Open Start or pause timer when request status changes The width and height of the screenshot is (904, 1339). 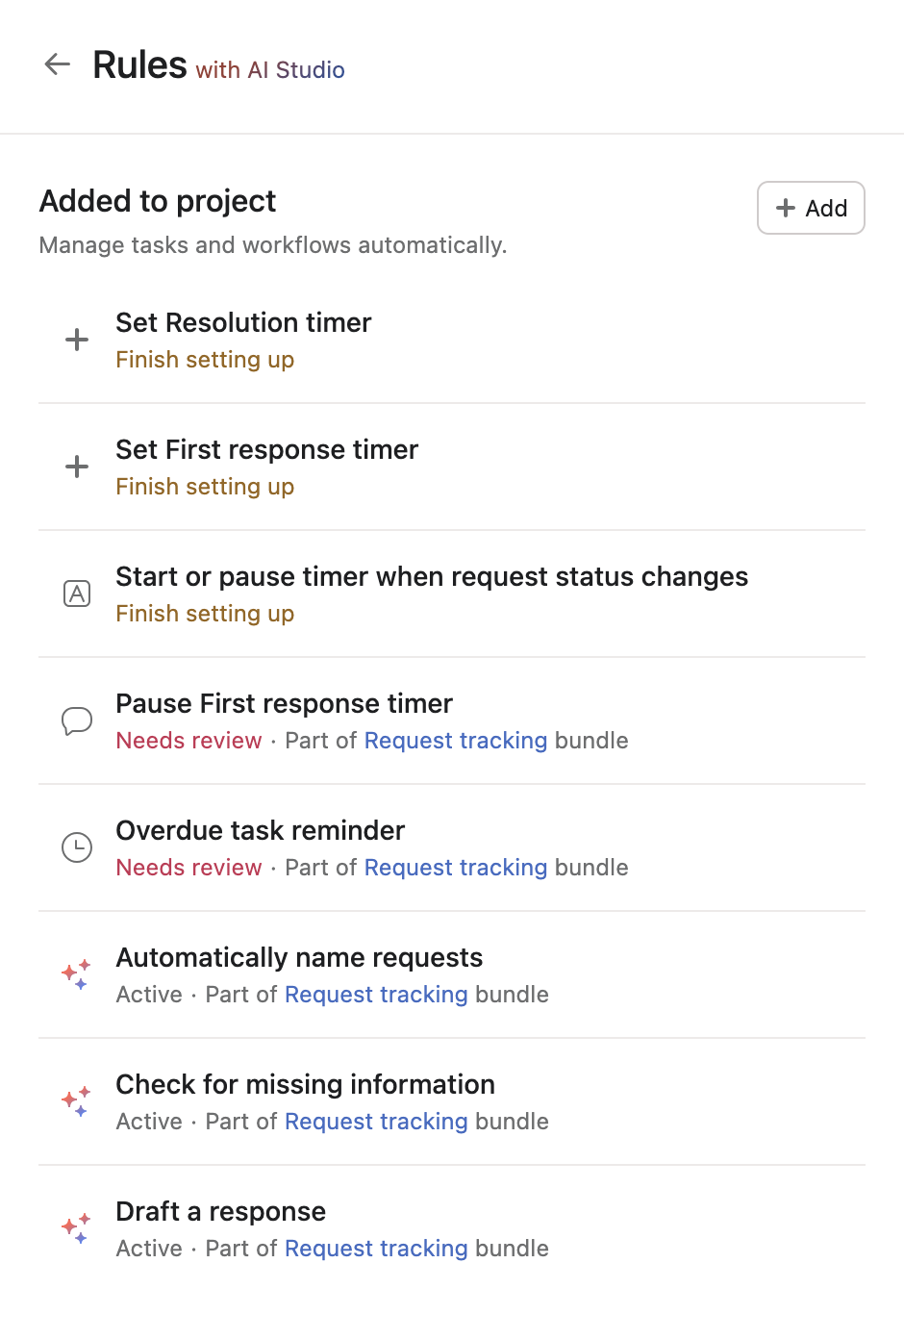tap(431, 577)
